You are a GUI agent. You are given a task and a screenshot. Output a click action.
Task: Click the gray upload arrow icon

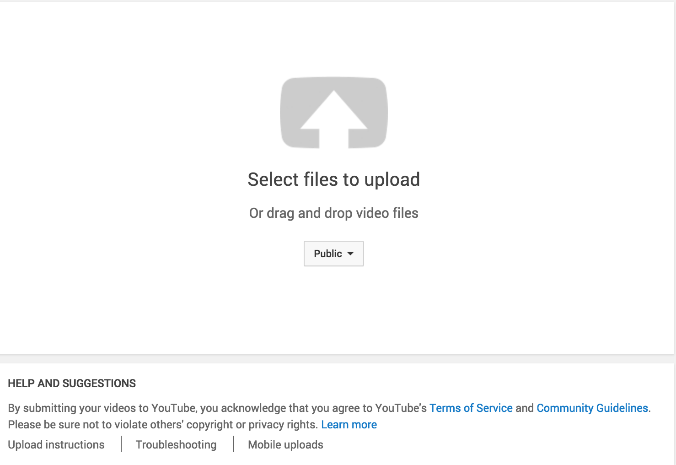point(334,113)
